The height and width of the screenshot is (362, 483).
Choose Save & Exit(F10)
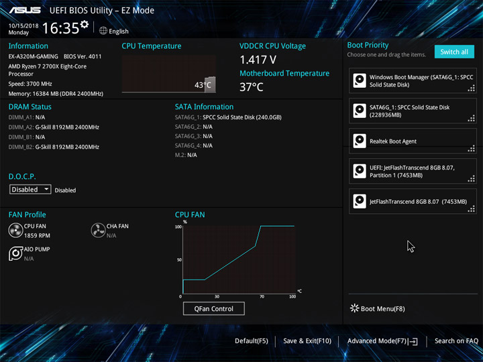(x=307, y=341)
